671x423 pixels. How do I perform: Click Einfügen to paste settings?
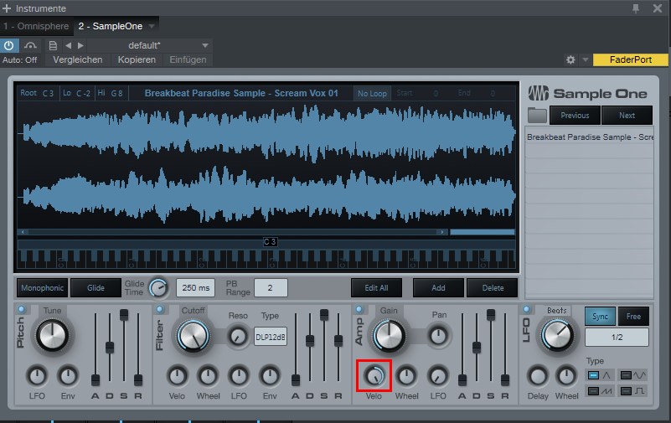point(188,59)
